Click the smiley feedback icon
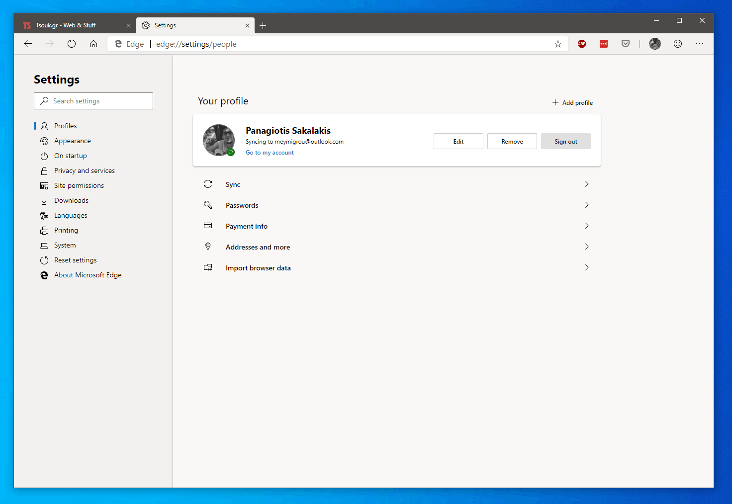 pyautogui.click(x=677, y=44)
